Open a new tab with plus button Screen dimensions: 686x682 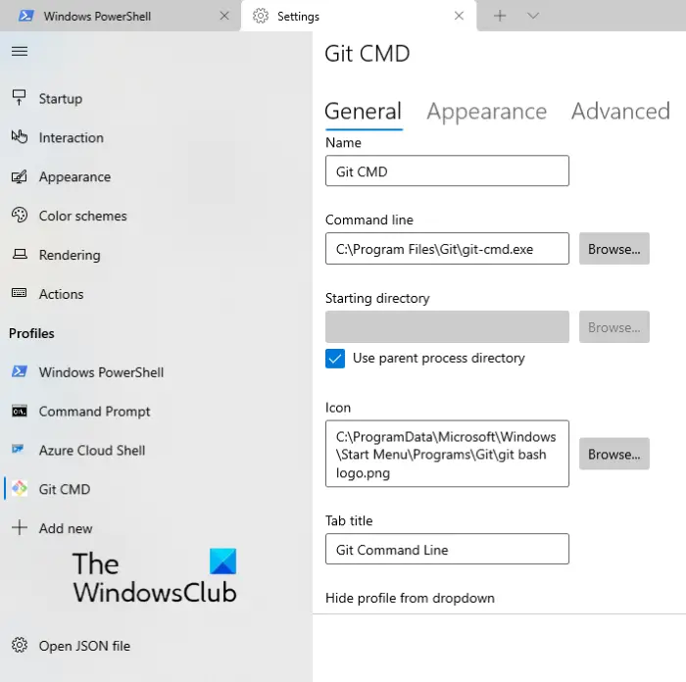[500, 17]
